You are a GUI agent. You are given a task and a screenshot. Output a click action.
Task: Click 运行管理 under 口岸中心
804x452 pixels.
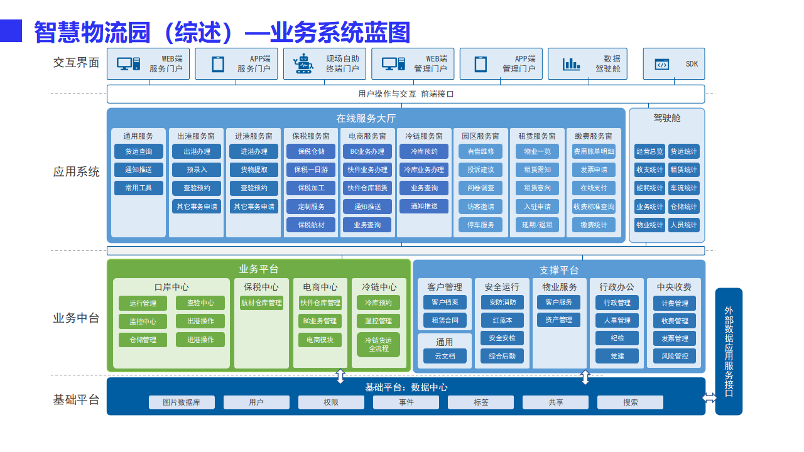click(143, 303)
